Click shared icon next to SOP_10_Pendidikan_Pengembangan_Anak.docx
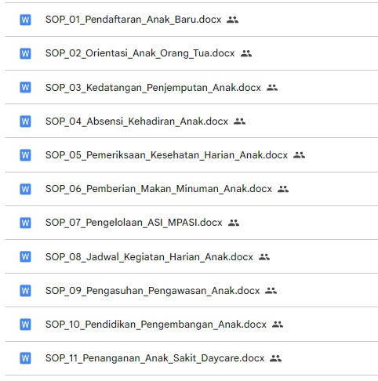 pyautogui.click(x=278, y=325)
